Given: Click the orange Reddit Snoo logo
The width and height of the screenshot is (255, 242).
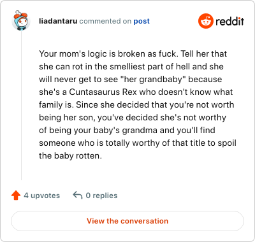Looking at the screenshot, I should [x=205, y=21].
